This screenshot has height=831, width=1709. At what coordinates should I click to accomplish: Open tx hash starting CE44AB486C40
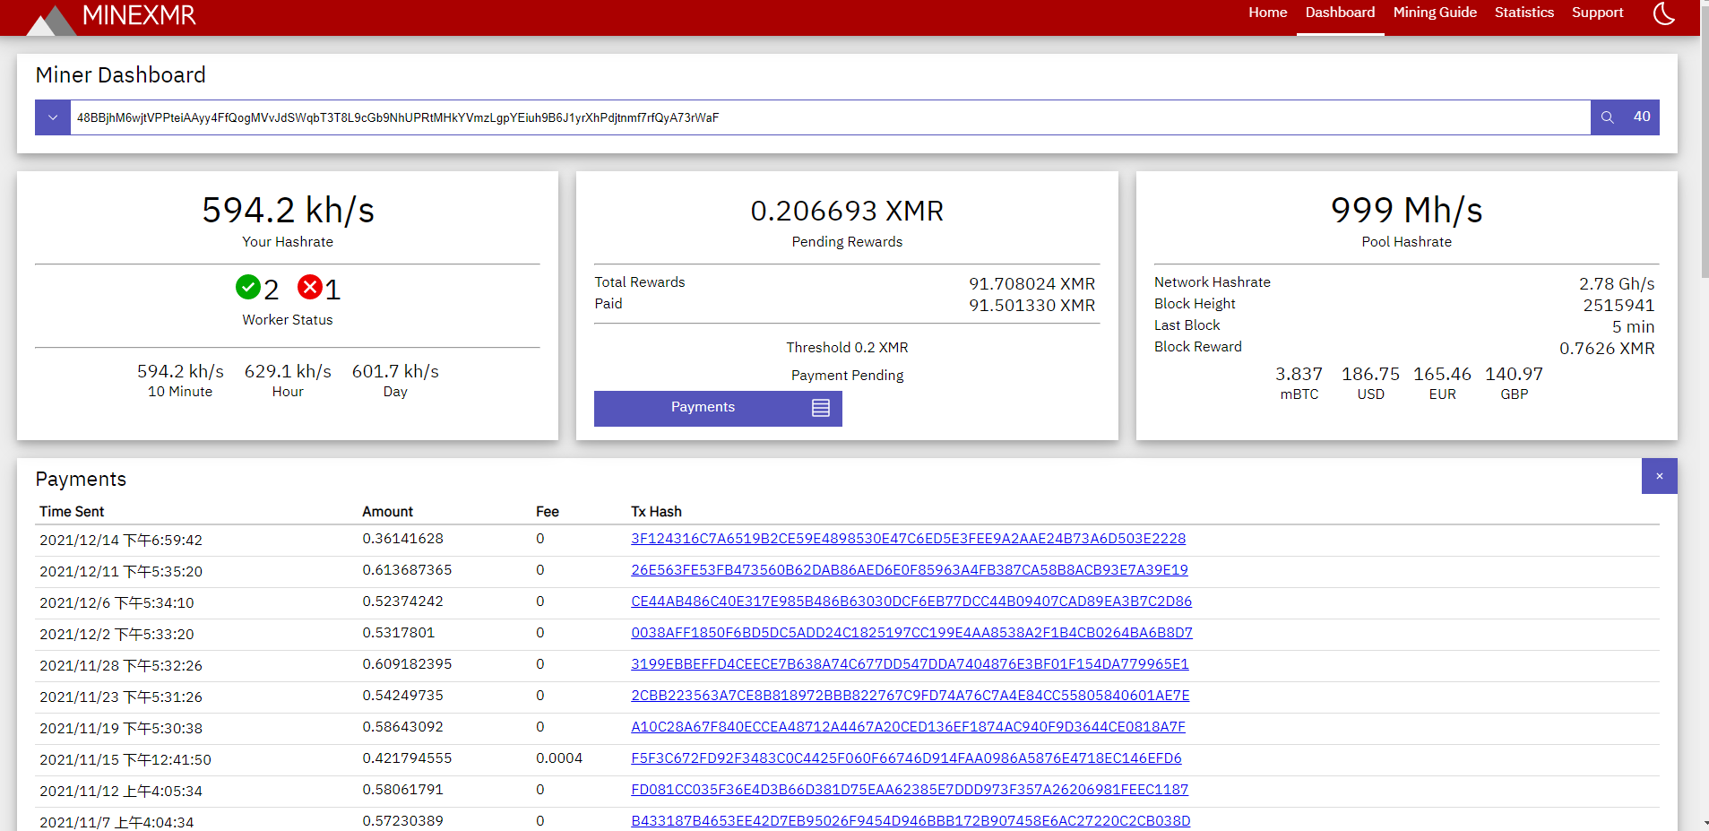pos(911,602)
